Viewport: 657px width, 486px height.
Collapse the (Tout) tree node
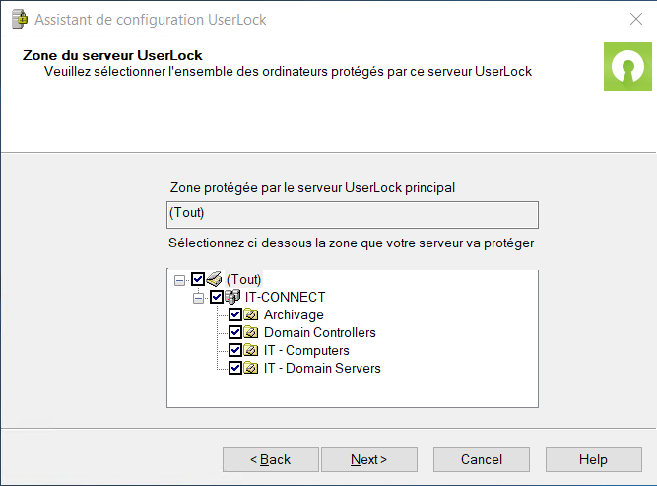coord(179,280)
